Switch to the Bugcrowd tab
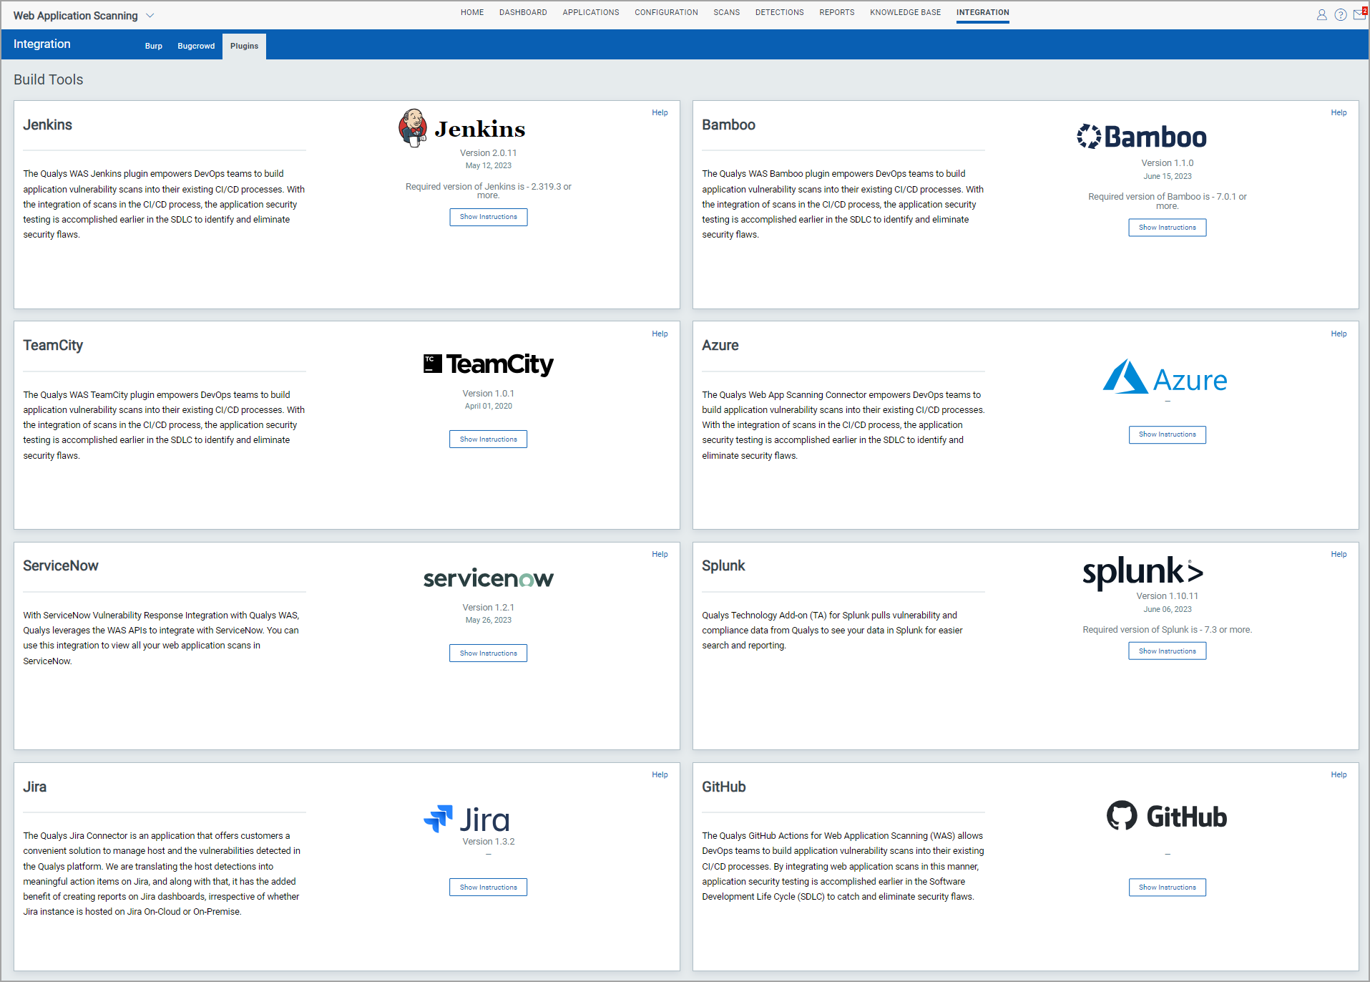Screen dimensions: 1370x982 coord(196,46)
